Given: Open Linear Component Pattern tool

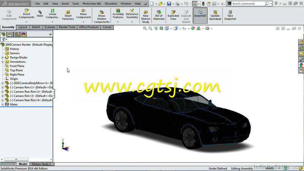Looking at the screenshot, I should click(52, 14).
